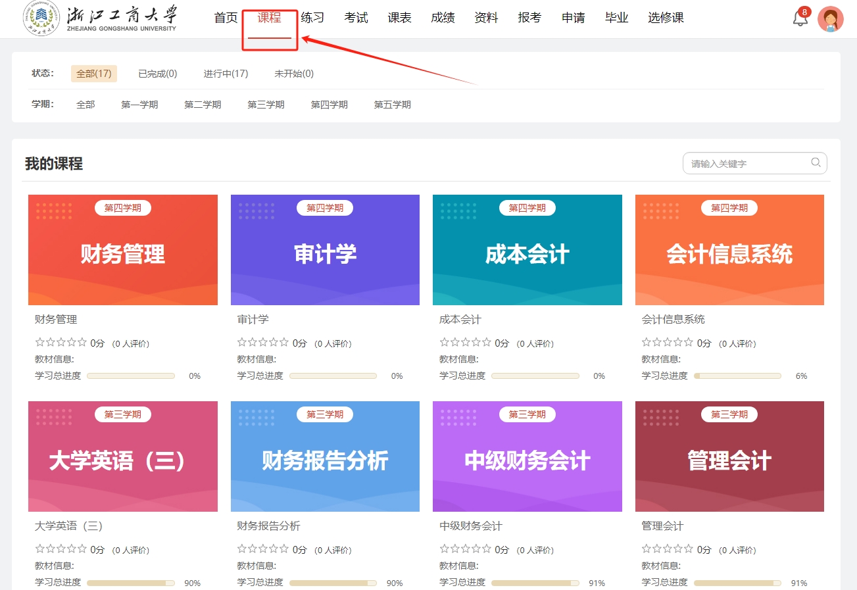This screenshot has width=857, height=590.
Task: Filter status by 进行中(17)
Action: coord(226,74)
